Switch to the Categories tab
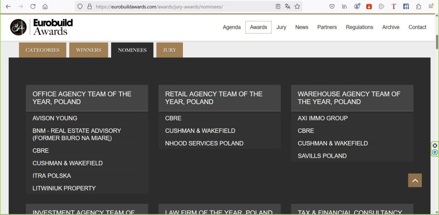The height and width of the screenshot is (215, 439). (x=42, y=50)
